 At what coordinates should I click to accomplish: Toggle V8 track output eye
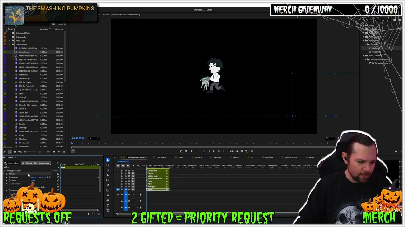tap(133, 171)
